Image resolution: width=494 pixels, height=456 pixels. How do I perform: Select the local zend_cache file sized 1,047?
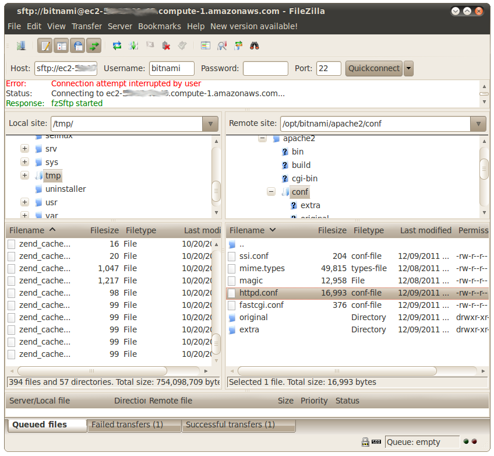click(110, 268)
